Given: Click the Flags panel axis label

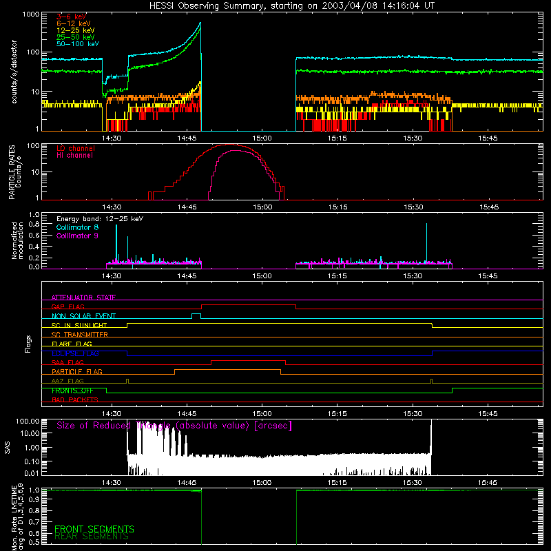Looking at the screenshot, I should pyautogui.click(x=28, y=344).
